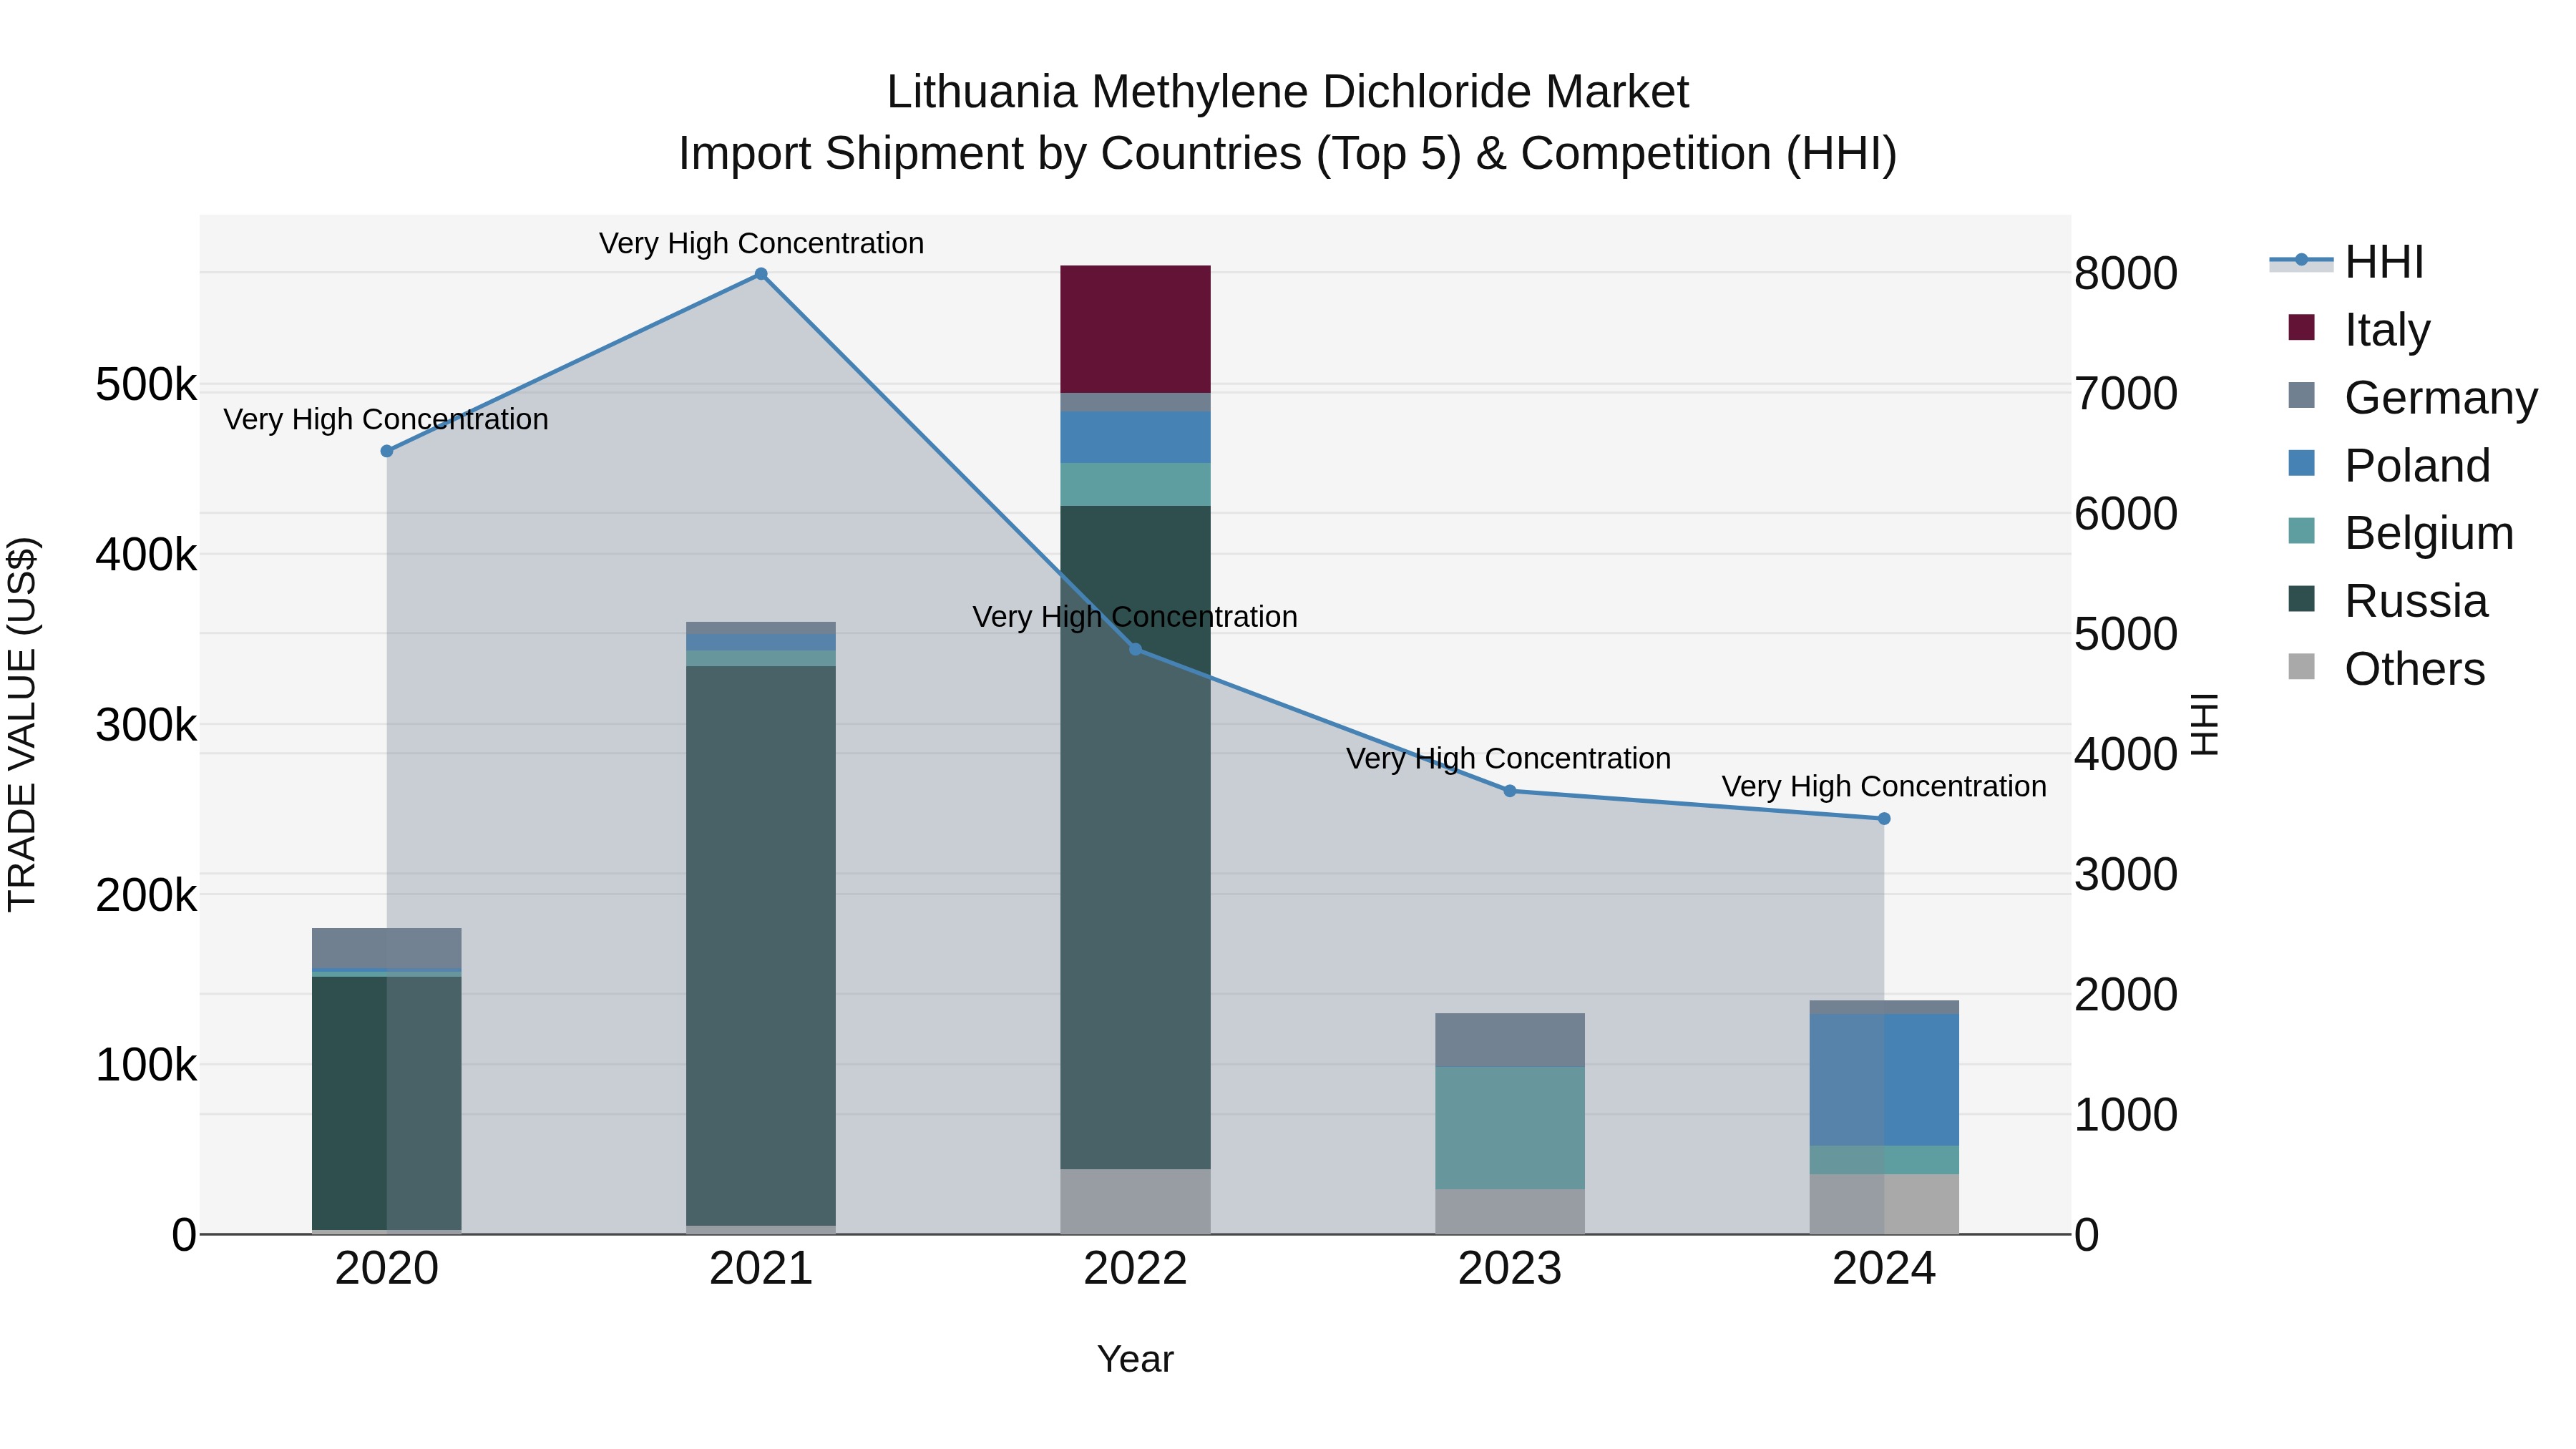
Task: Click the Very High Concentration label above 2021
Action: [761, 243]
